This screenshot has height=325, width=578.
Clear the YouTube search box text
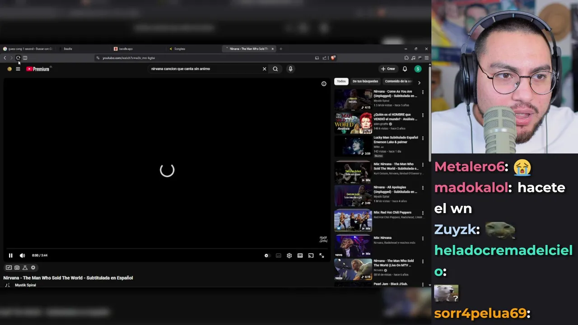pos(265,69)
